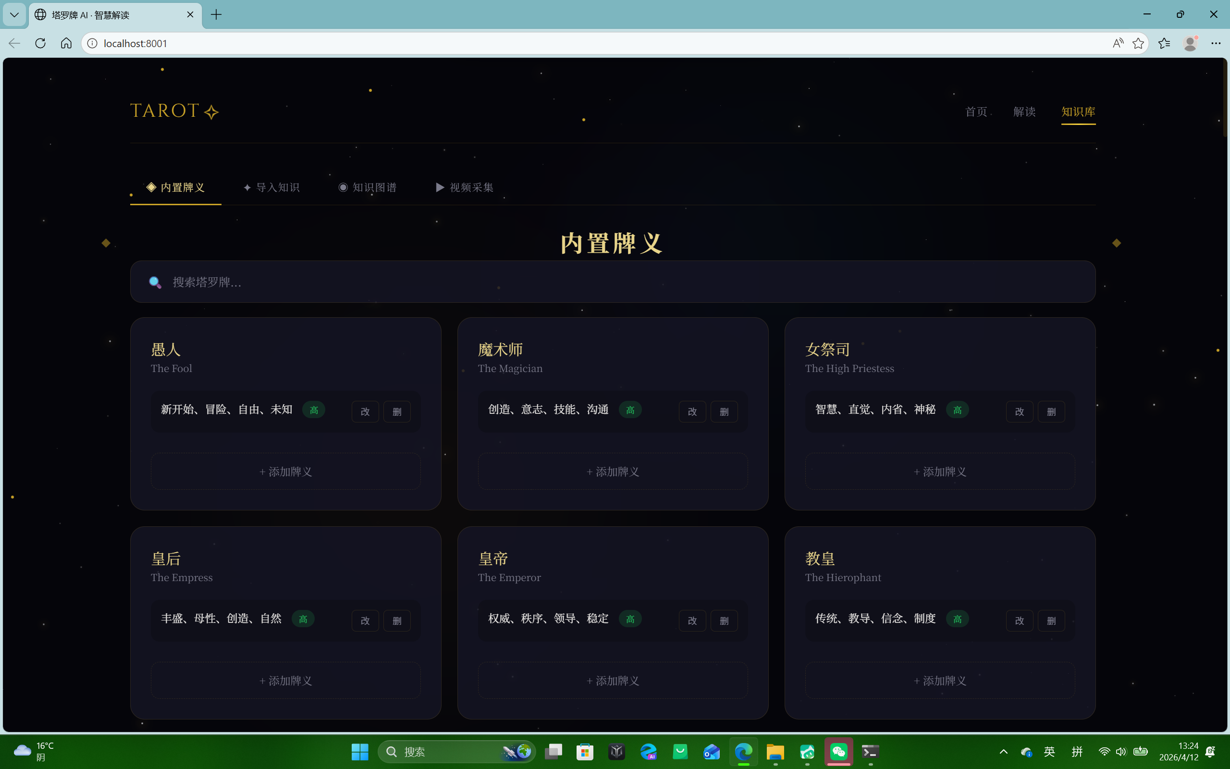This screenshot has height=769, width=1230.
Task: Click the 改 edit button on 皇帝 card
Action: [692, 620]
